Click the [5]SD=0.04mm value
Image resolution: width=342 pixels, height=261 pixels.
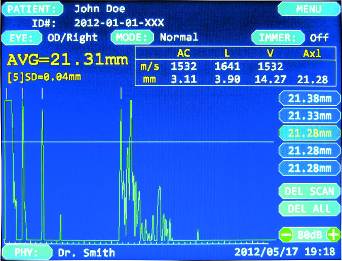[x=44, y=77]
